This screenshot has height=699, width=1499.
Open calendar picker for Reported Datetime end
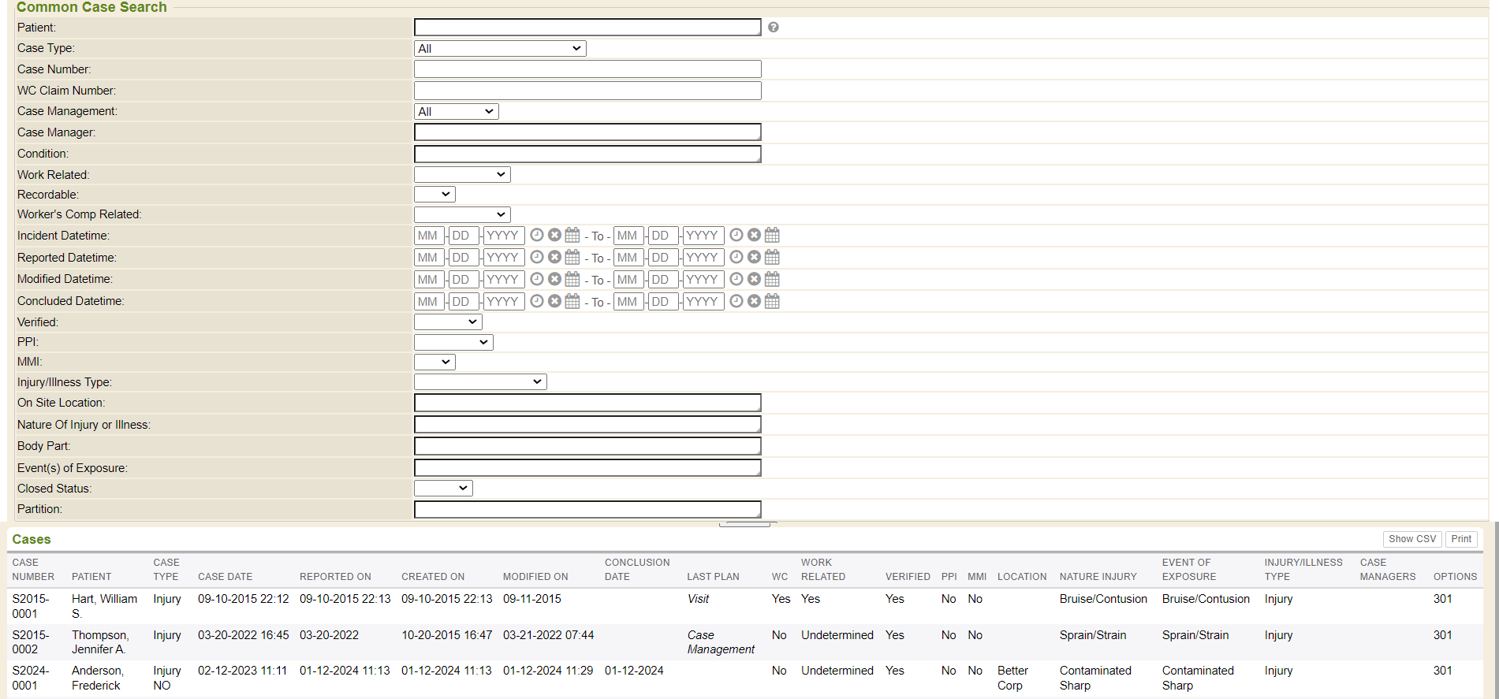pyautogui.click(x=772, y=258)
